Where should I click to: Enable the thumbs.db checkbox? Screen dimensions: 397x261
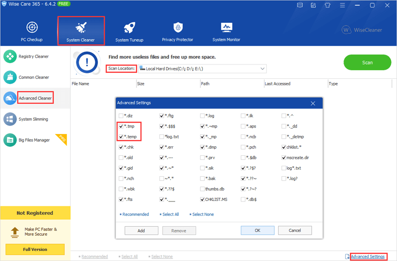coord(202,189)
